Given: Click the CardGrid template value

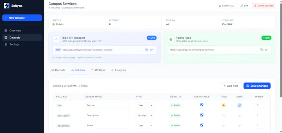Looking at the screenshot, I should (x=228, y=24).
